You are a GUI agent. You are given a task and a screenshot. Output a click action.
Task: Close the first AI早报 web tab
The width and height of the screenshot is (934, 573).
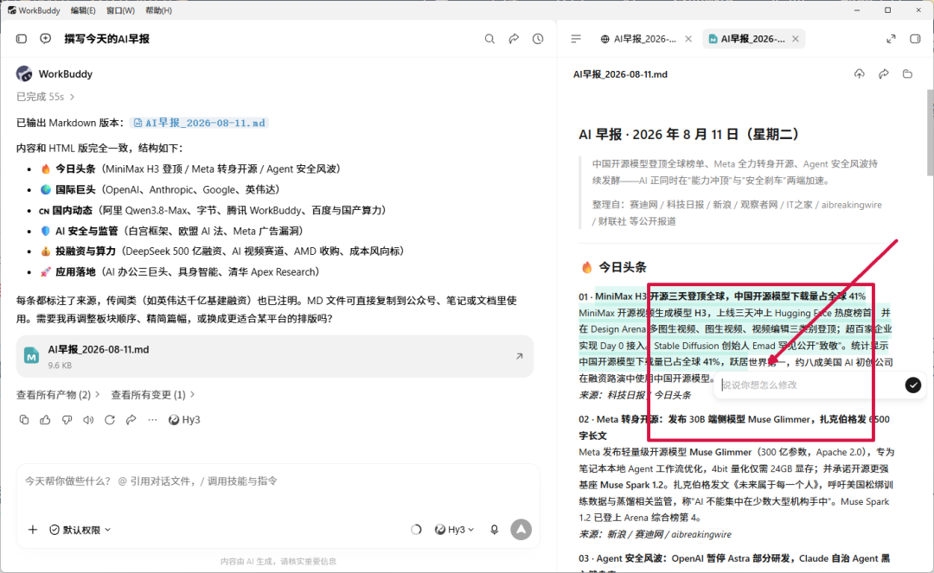688,39
